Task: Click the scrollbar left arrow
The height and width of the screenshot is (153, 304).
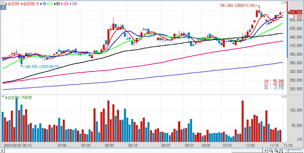Action: (2, 151)
